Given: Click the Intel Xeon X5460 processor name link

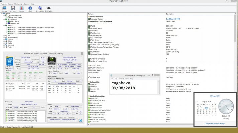Looking at the screenshot, I should 173,19.
